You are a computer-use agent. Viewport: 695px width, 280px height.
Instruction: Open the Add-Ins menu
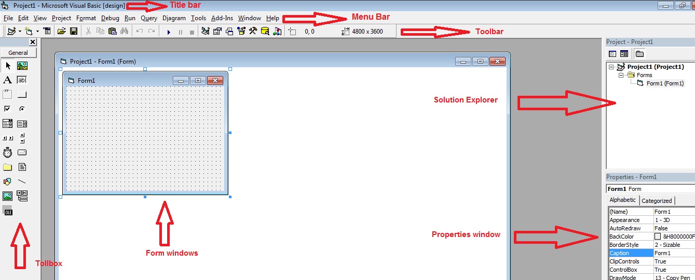tap(222, 18)
